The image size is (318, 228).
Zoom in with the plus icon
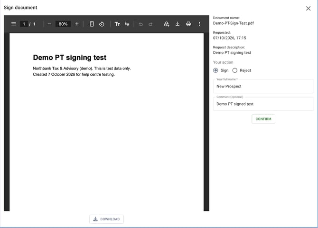point(77,24)
